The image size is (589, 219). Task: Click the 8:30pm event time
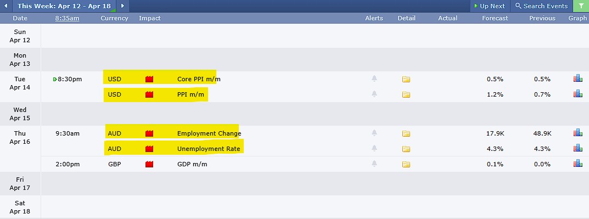click(70, 79)
